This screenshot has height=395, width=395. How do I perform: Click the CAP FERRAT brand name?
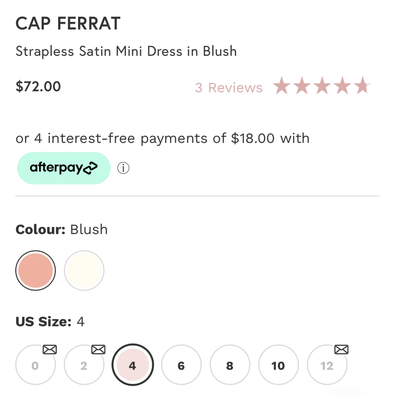tap(68, 24)
